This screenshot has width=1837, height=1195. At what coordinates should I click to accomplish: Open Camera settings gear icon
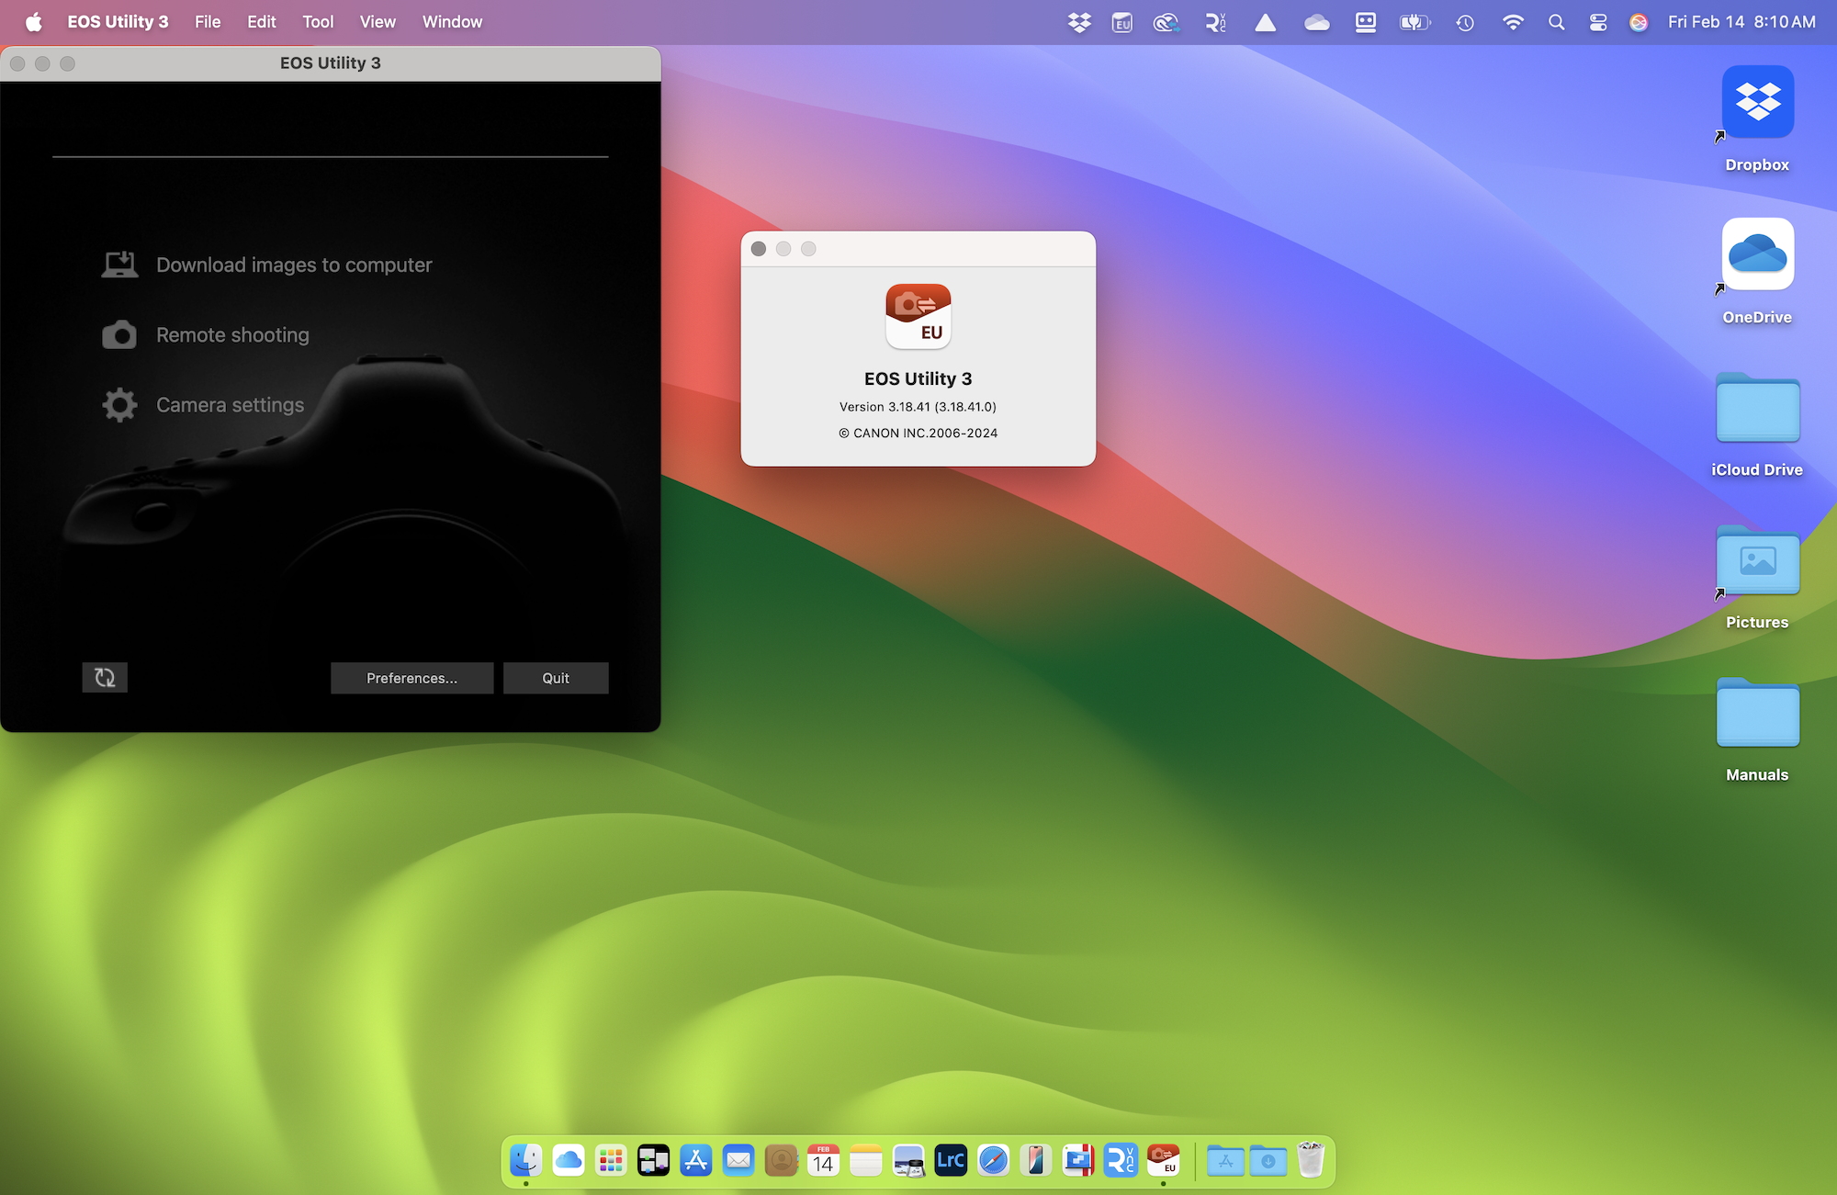pos(119,405)
